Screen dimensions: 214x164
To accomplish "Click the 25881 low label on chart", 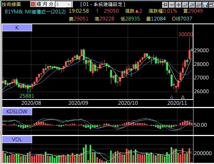I will 27,96.
